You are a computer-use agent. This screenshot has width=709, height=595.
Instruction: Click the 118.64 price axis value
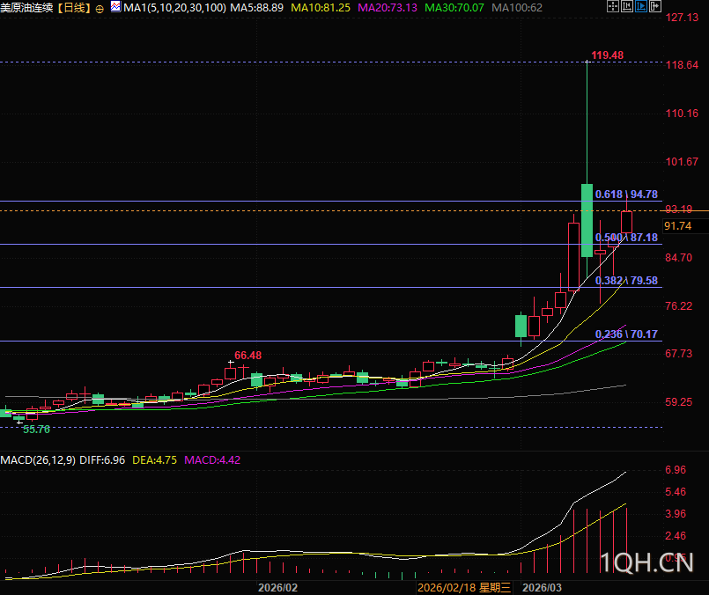click(x=682, y=65)
